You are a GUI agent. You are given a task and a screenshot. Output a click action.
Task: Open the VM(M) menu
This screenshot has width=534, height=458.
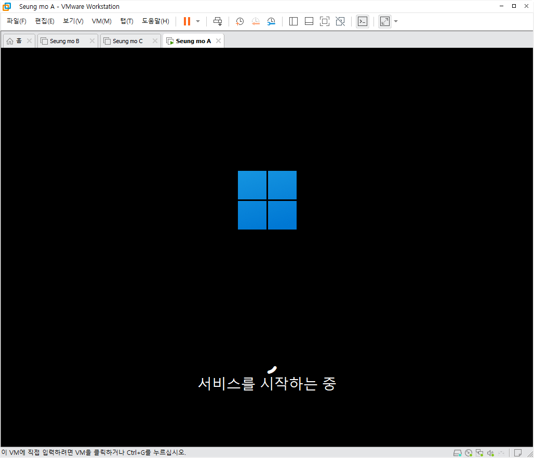tap(101, 21)
